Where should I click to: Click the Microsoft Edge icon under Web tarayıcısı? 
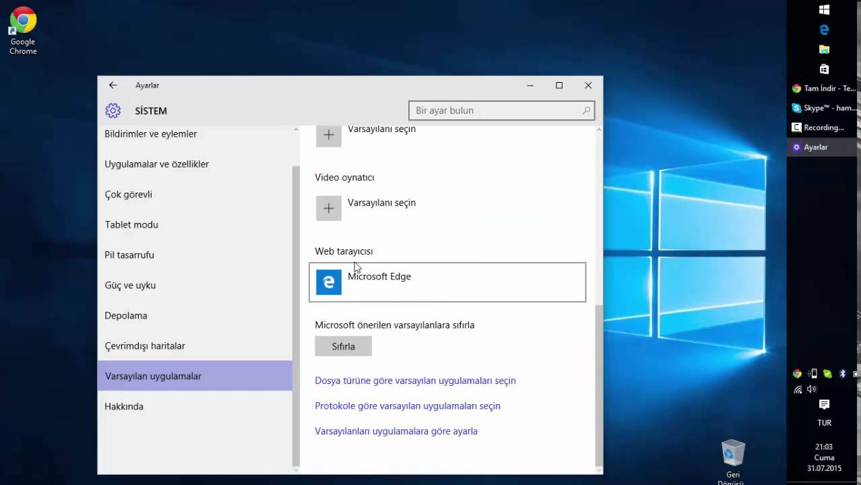(329, 282)
